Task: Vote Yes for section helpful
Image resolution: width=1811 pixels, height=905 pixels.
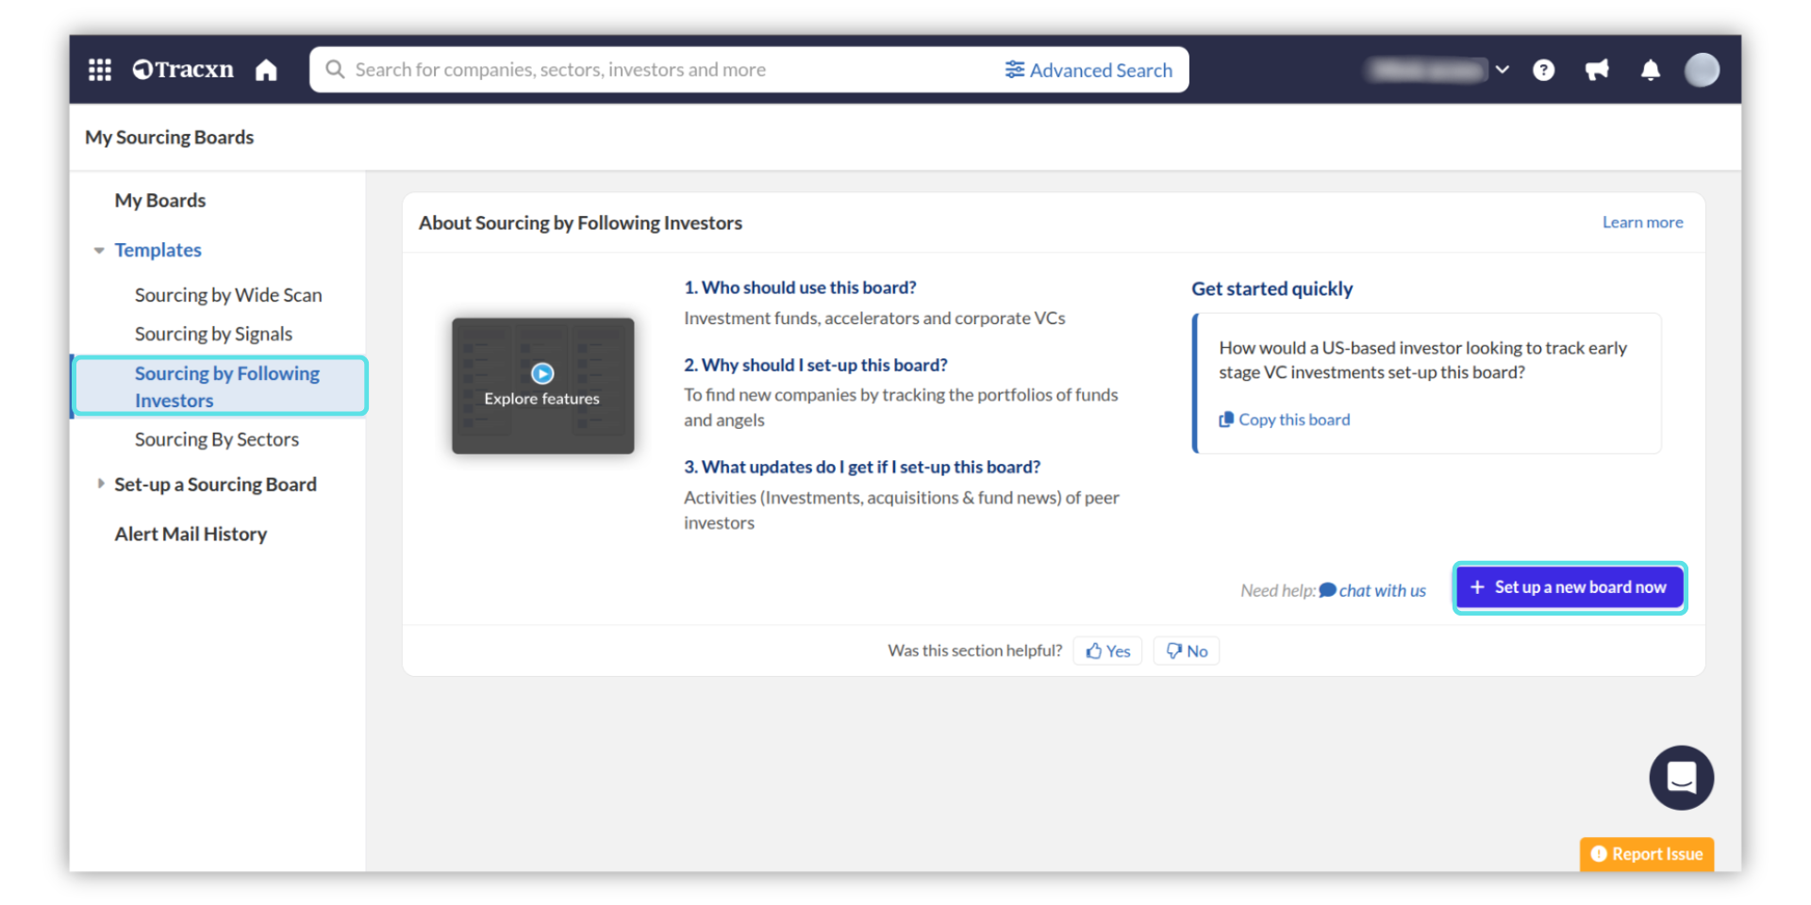Action: (1107, 650)
